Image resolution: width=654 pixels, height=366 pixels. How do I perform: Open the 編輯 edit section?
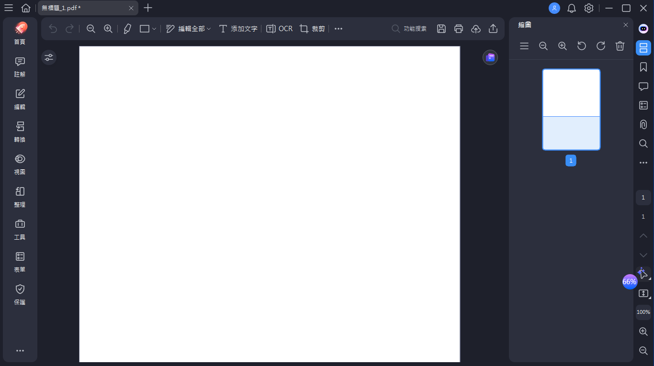click(x=20, y=100)
